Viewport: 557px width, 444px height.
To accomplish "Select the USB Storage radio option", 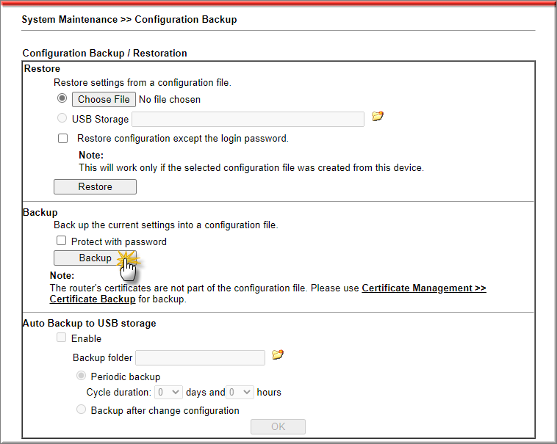I will [x=62, y=118].
